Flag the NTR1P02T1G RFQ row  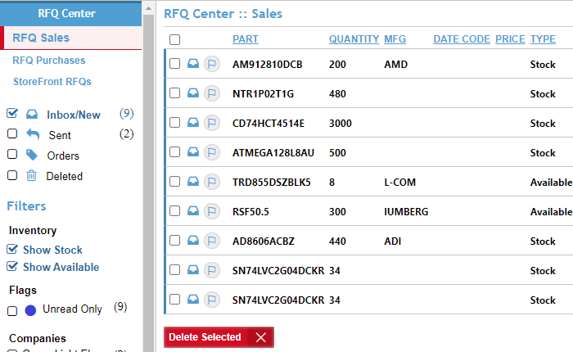(x=211, y=93)
